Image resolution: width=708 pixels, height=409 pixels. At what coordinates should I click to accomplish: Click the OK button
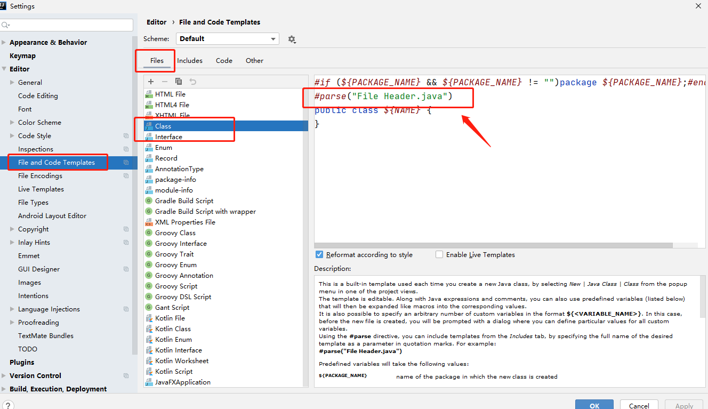[594, 405]
